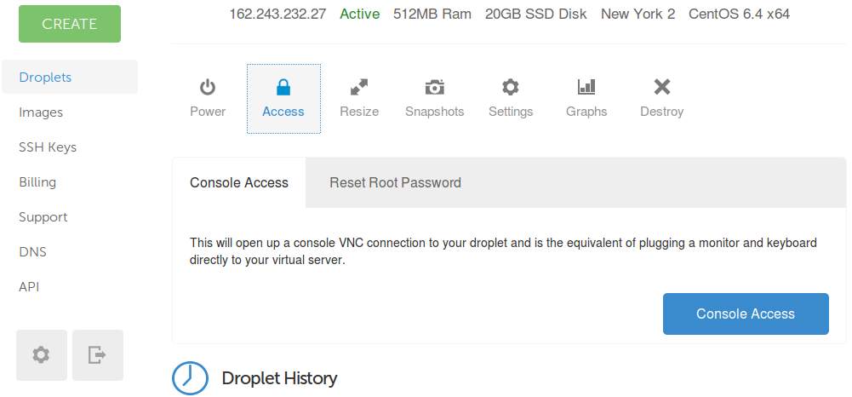
Task: Go to Droplets in the sidebar
Action: click(x=45, y=78)
